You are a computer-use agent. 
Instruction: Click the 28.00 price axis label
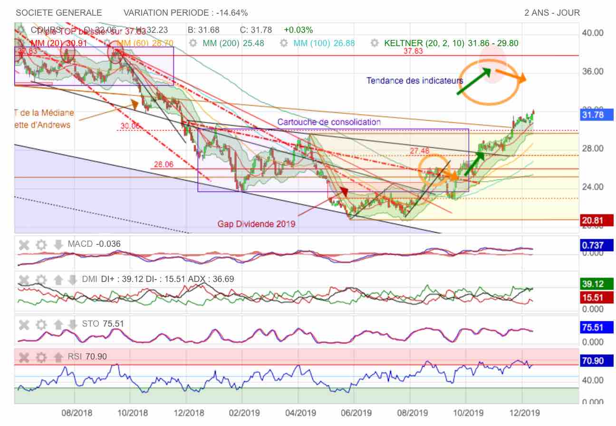593,149
